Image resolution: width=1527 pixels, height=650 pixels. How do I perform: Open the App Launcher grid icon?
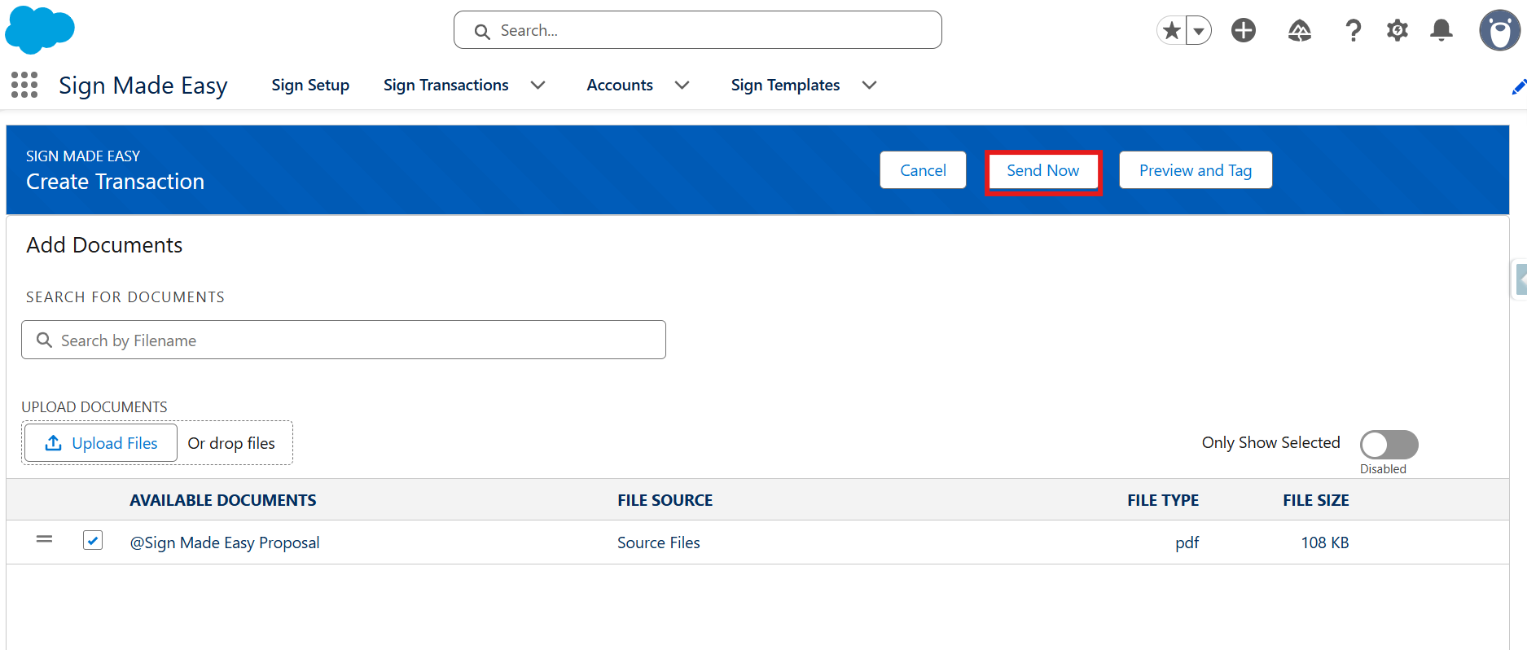point(24,85)
